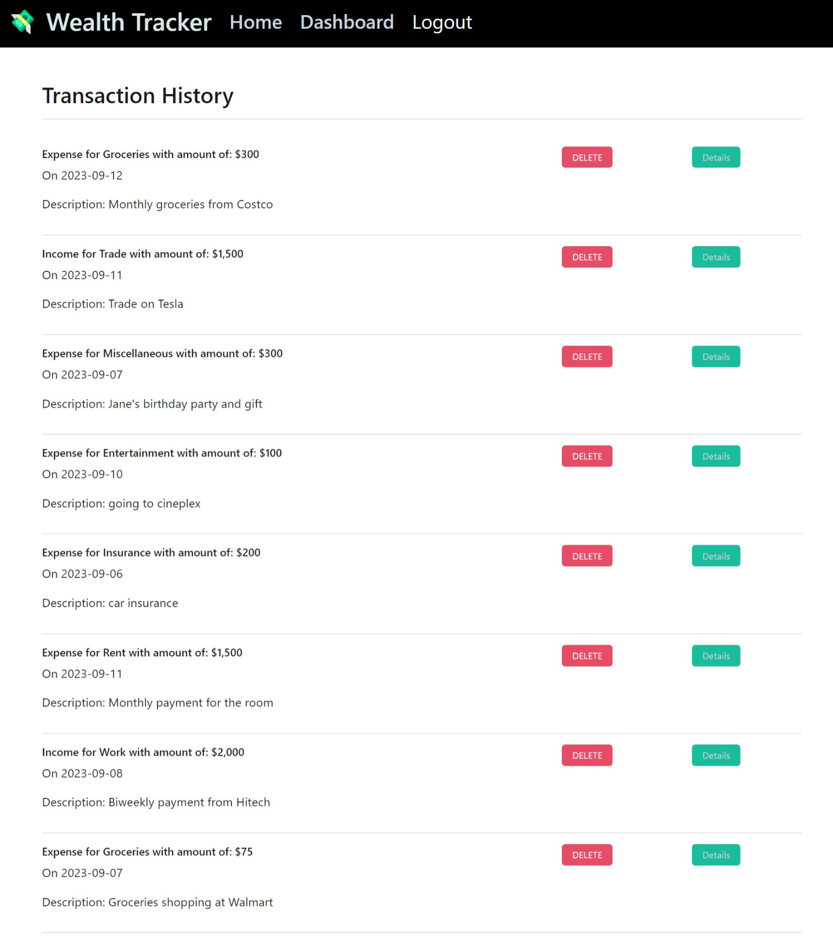The width and height of the screenshot is (833, 943).
Task: View details of the Costco groceries expense
Action: tap(715, 157)
